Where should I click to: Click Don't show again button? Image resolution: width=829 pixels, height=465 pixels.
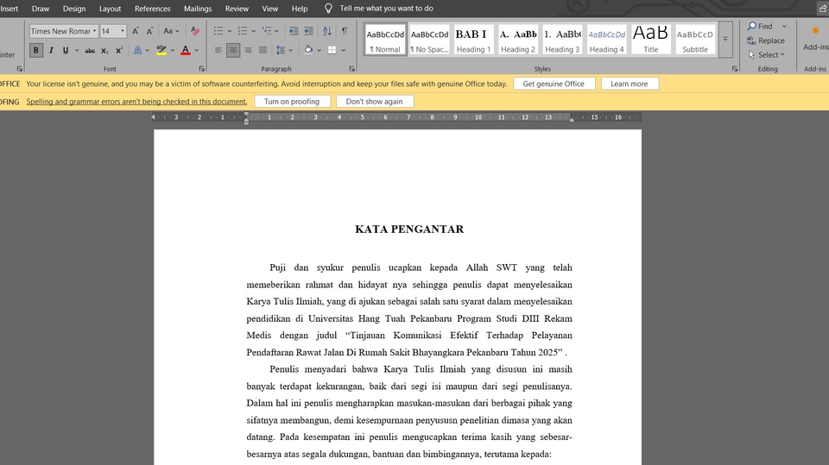374,102
